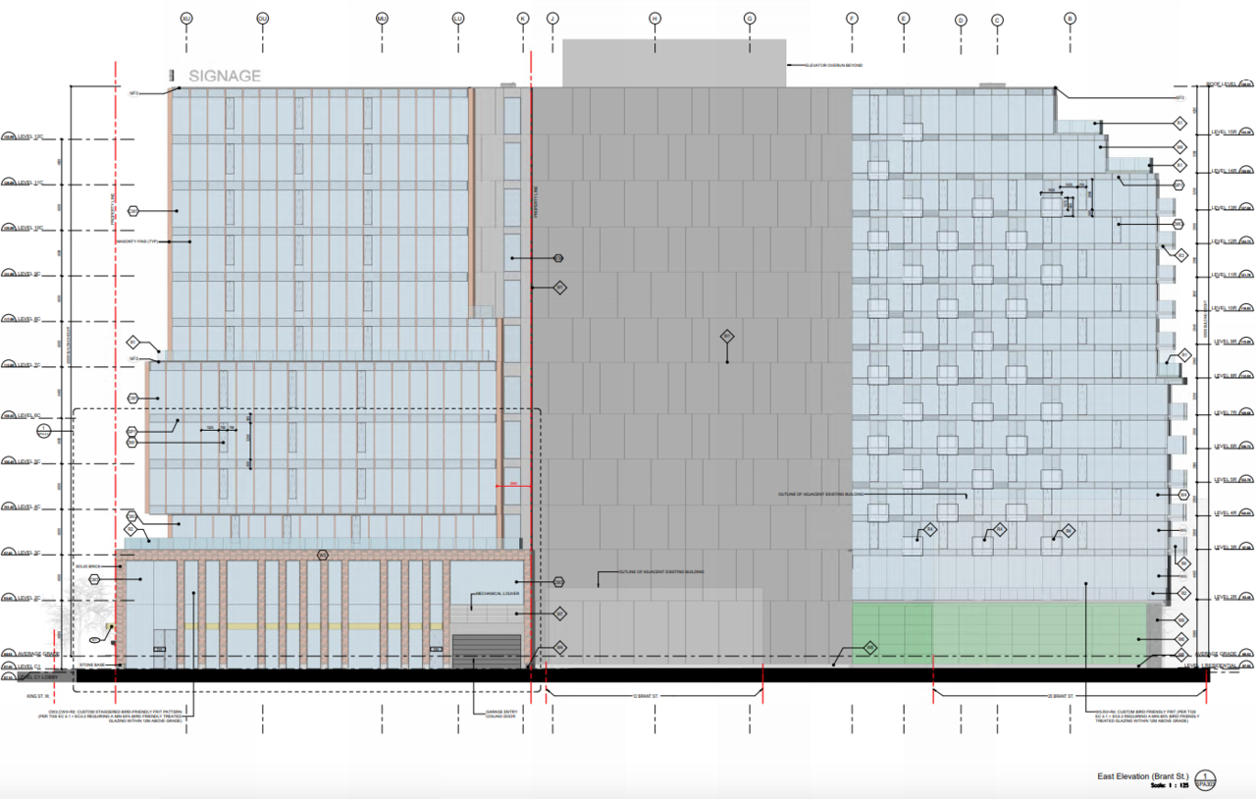Select grid bubble OU at top
1256x799 pixels.
click(x=262, y=19)
